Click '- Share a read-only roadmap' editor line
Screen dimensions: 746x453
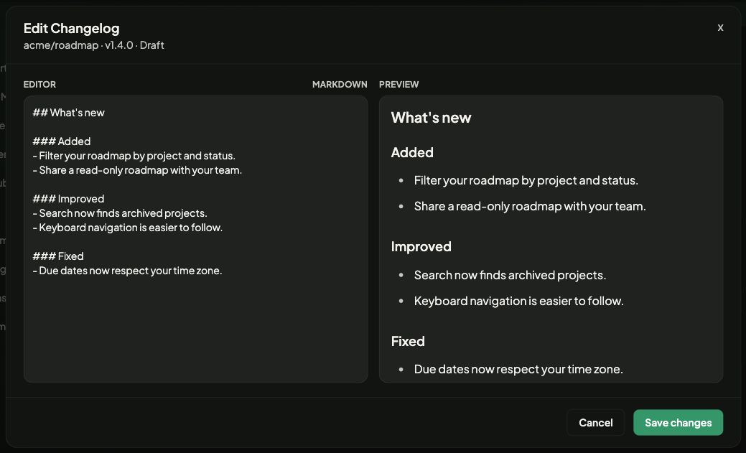pyautogui.click(x=137, y=170)
